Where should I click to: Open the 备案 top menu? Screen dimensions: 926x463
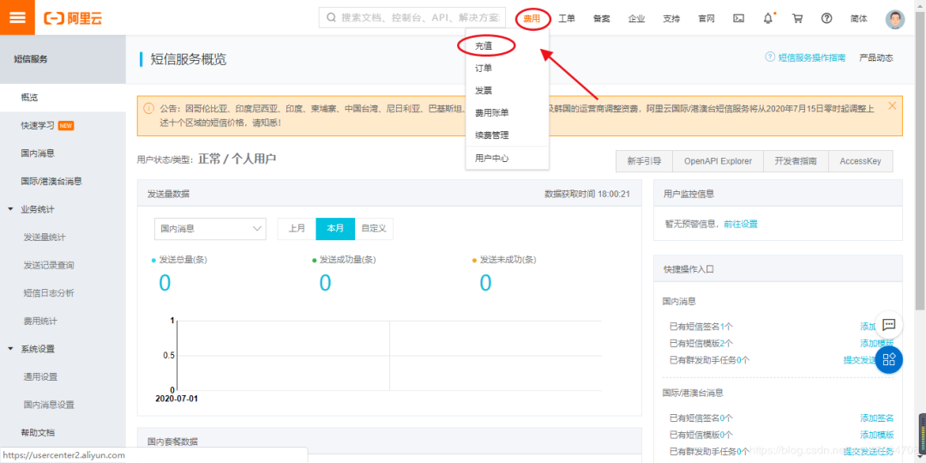click(601, 18)
